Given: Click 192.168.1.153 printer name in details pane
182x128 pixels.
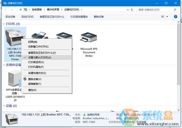Looking at the screenshot, I should 46,115.
